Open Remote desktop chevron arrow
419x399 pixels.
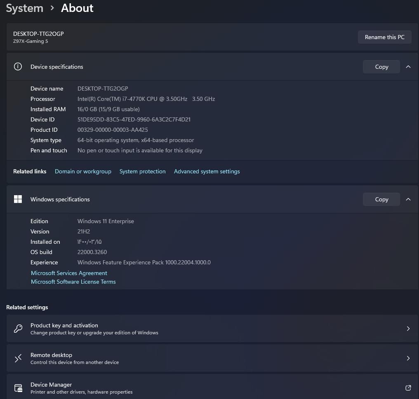click(408, 358)
